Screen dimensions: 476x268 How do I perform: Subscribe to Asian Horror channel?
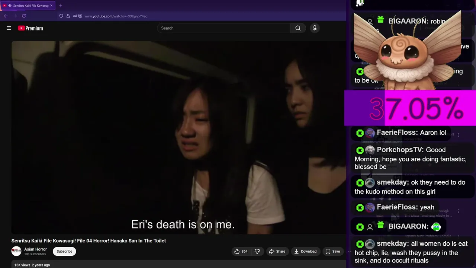pyautogui.click(x=64, y=251)
